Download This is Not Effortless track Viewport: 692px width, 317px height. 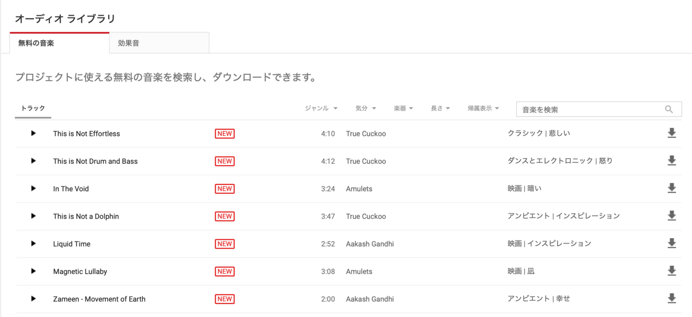point(671,133)
